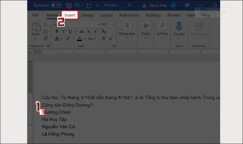Open Text Effects dropdown arrow
Viewport: 243px width, 144px height.
pyautogui.click(x=62, y=39)
